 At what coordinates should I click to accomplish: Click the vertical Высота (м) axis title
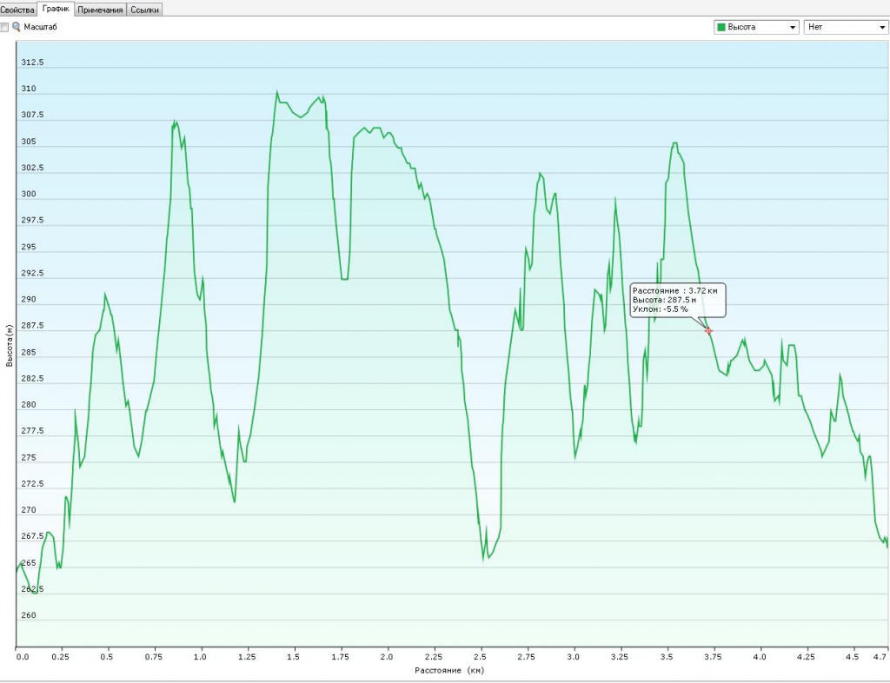9,344
